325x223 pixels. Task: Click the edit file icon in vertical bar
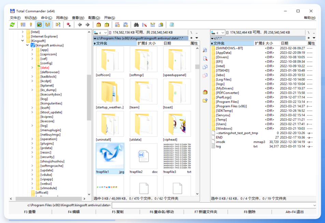(x=205, y=58)
